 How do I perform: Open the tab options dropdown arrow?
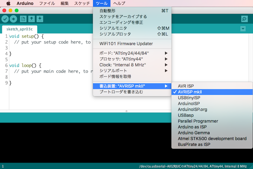coord(243,29)
